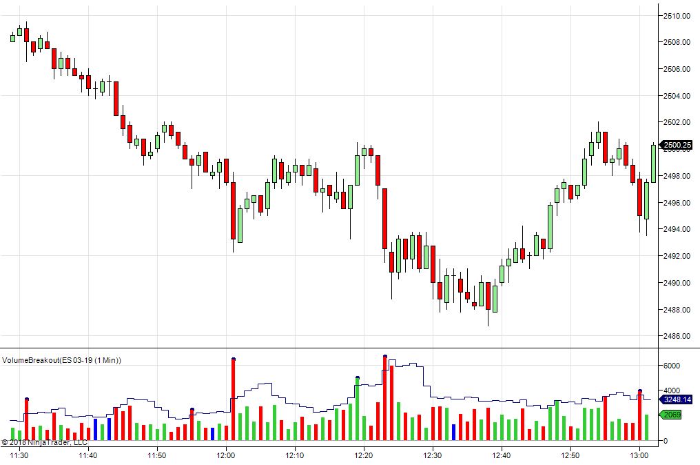
Task: Click the 12:00 time axis label
Action: click(226, 455)
